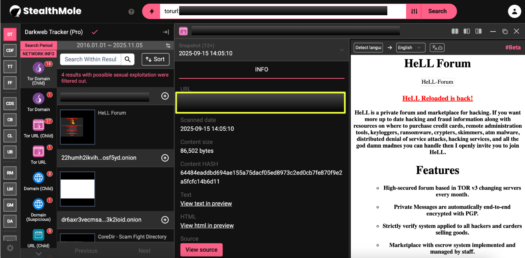Select the Domain (Suspicious) globe icon
This screenshot has width=525, height=258.
pyautogui.click(x=38, y=204)
